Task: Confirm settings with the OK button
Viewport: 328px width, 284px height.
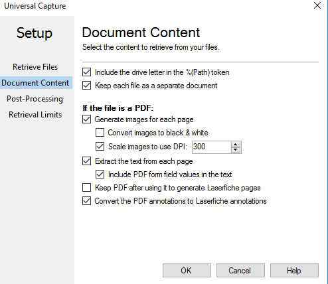Action: 187,270
